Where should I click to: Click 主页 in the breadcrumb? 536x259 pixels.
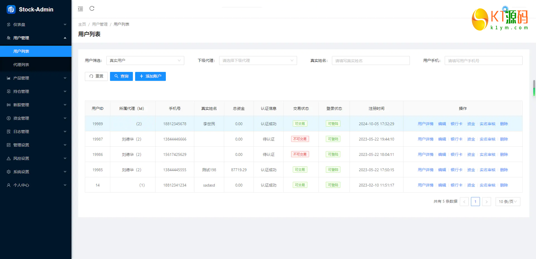pos(82,24)
